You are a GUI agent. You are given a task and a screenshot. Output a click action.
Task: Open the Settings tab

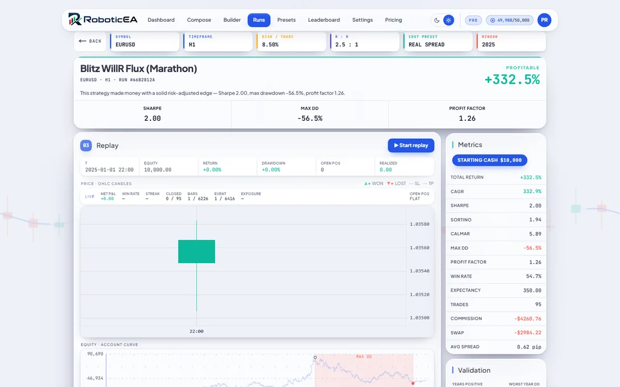pos(362,20)
